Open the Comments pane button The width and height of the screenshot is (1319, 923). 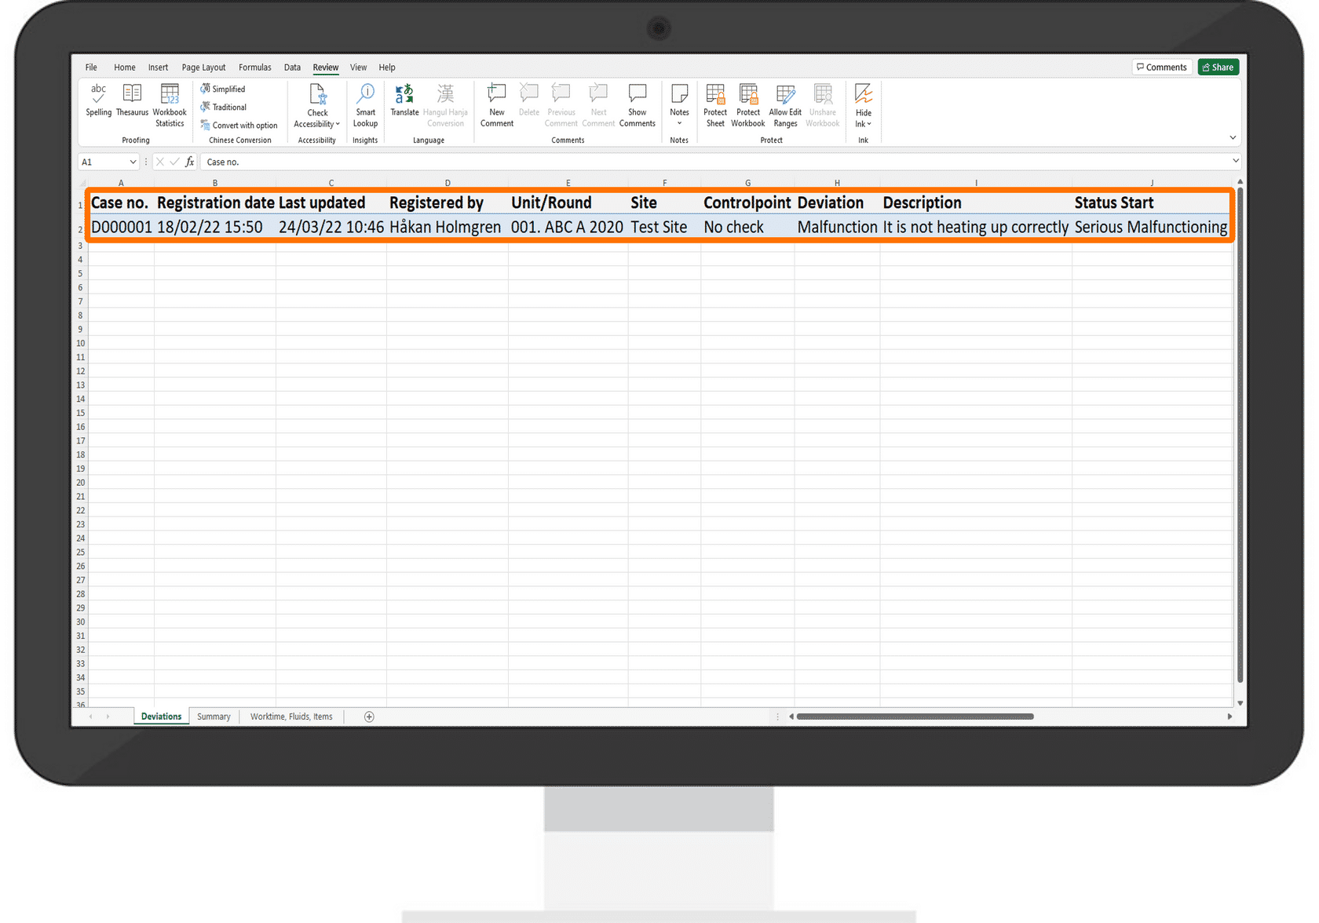1161,67
